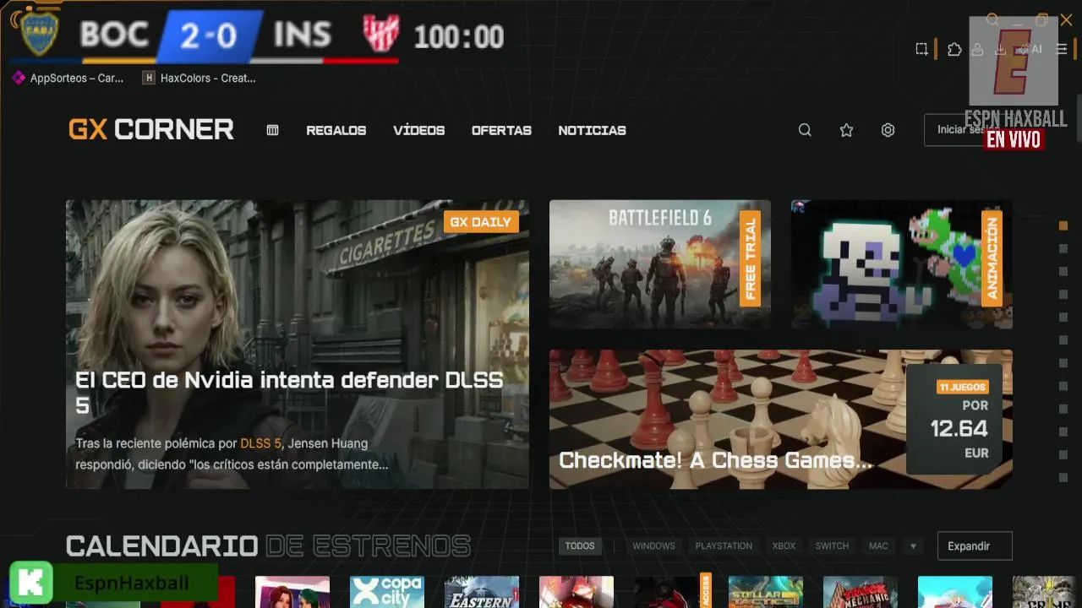The height and width of the screenshot is (608, 1082).
Task: Go to the VÍDEOS section
Action: (x=418, y=130)
